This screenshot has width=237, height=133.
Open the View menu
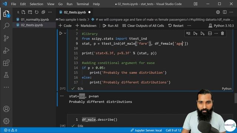(51, 4)
